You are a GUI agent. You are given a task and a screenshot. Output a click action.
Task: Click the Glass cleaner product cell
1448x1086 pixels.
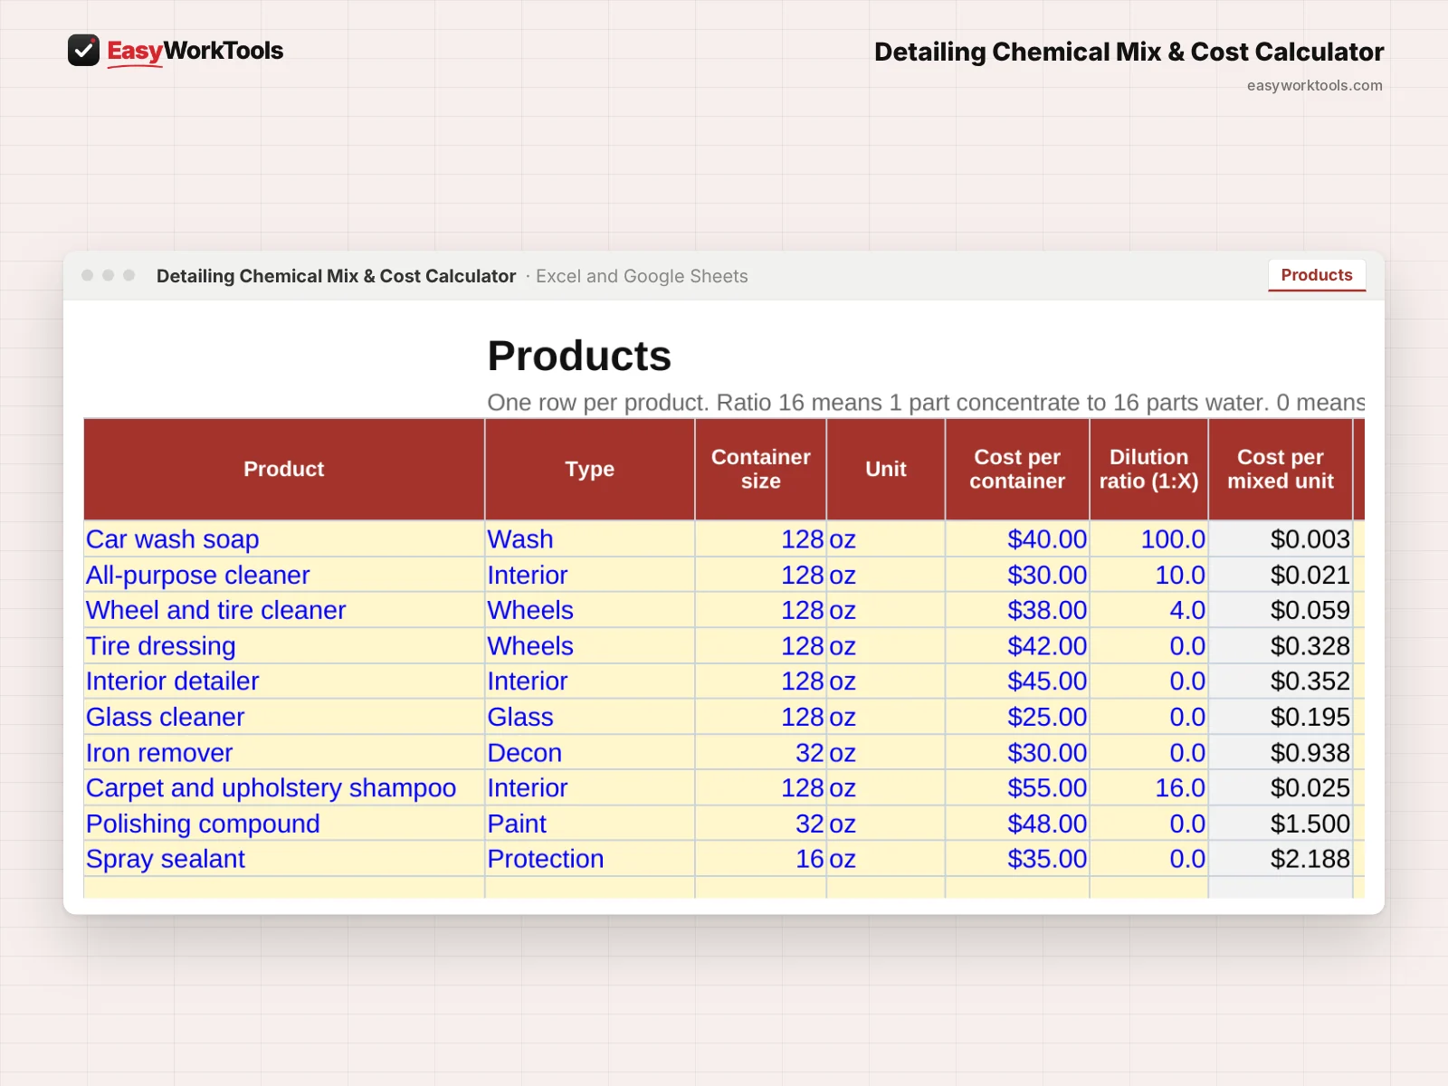284,717
